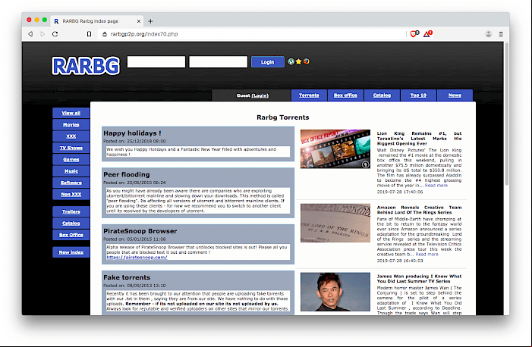
Task: Click the Rarbg Torrents page title
Action: (283, 117)
